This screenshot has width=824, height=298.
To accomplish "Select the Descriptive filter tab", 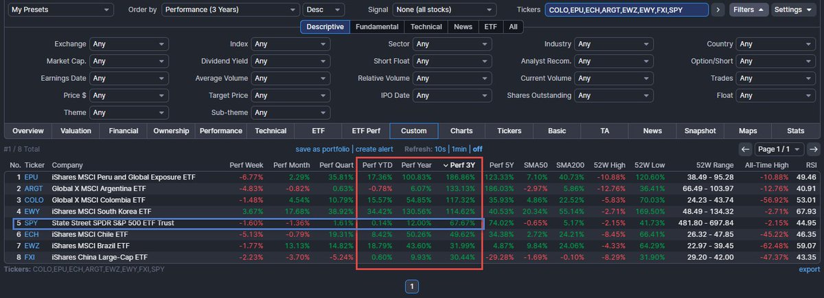I will click(325, 27).
